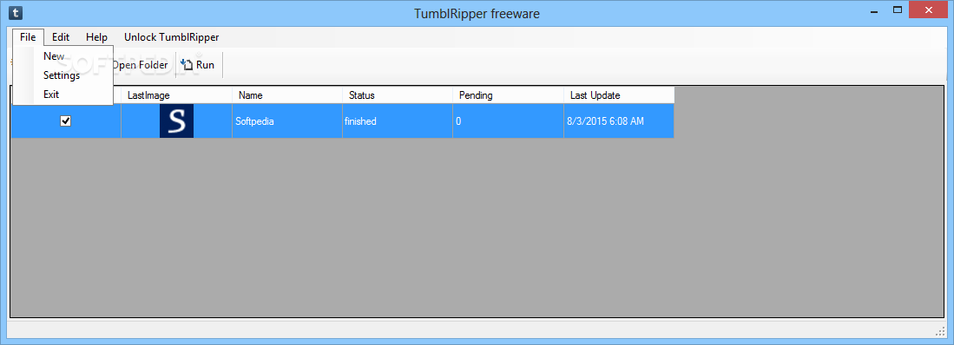Choose Exit from the File menu

pos(63,94)
